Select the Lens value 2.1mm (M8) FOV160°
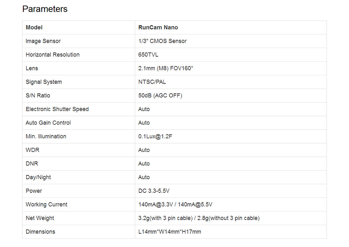 [165, 68]
